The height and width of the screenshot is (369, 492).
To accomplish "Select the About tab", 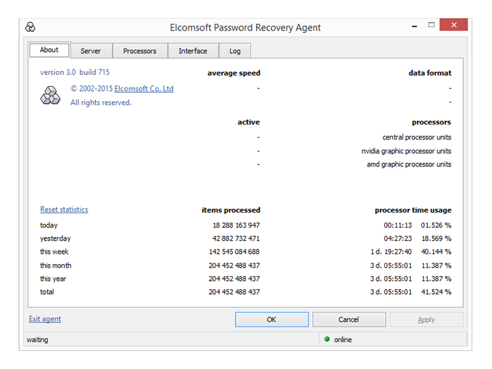I will [49, 50].
